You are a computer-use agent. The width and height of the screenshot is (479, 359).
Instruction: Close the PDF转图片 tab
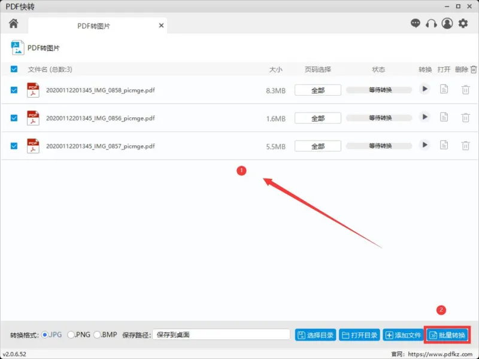(x=161, y=26)
